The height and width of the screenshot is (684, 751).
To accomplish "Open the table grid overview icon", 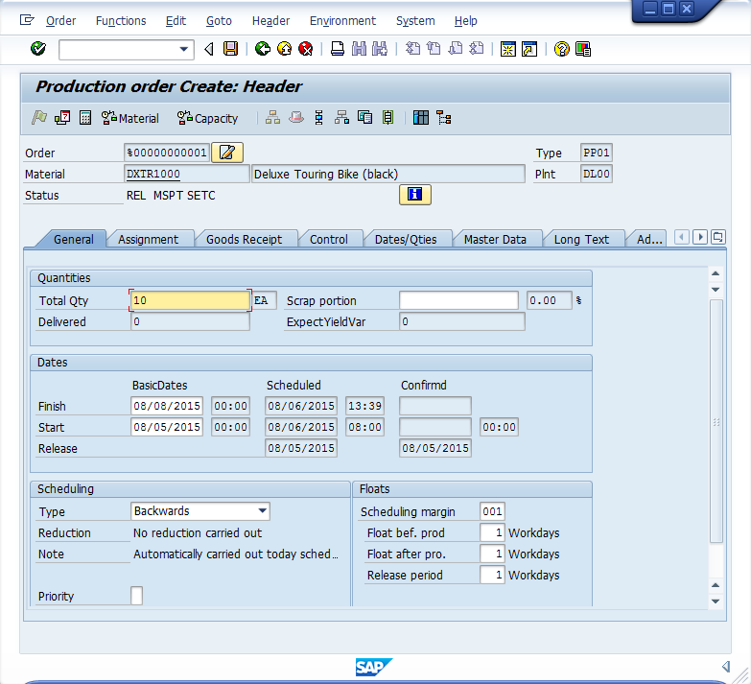I will tap(421, 117).
